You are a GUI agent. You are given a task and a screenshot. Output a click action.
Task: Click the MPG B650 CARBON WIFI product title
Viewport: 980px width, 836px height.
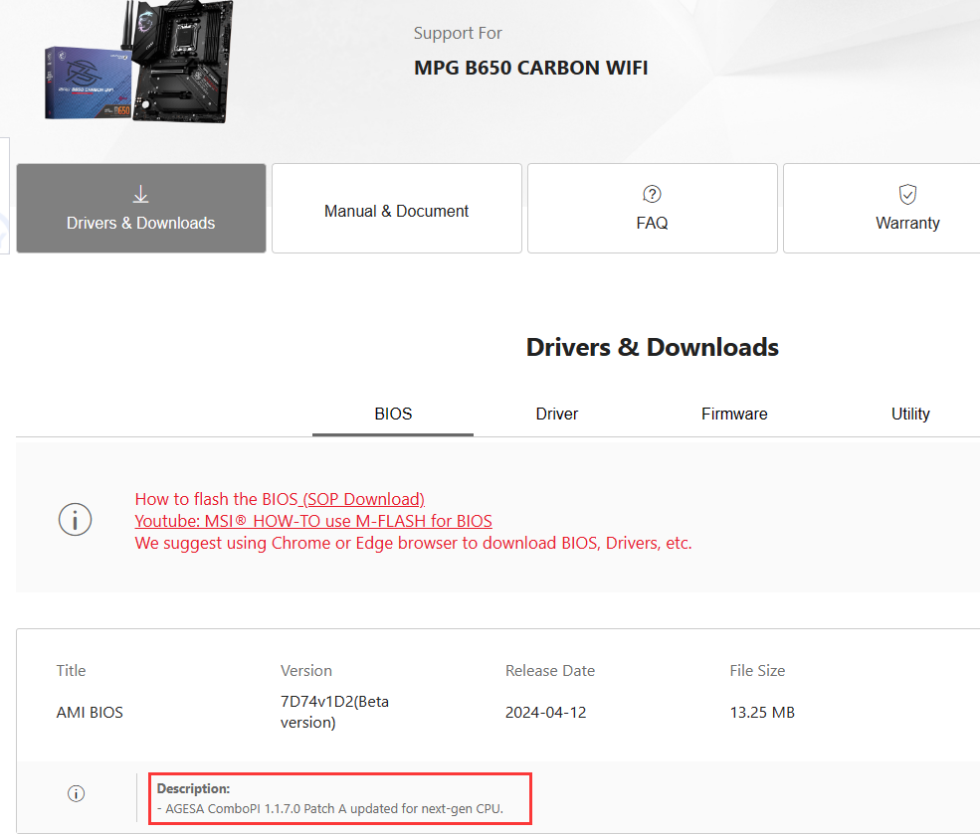[530, 68]
